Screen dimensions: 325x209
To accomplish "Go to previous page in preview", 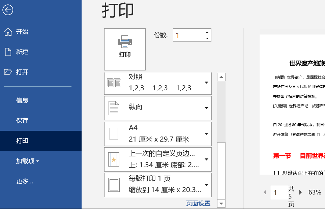I will (265, 192).
